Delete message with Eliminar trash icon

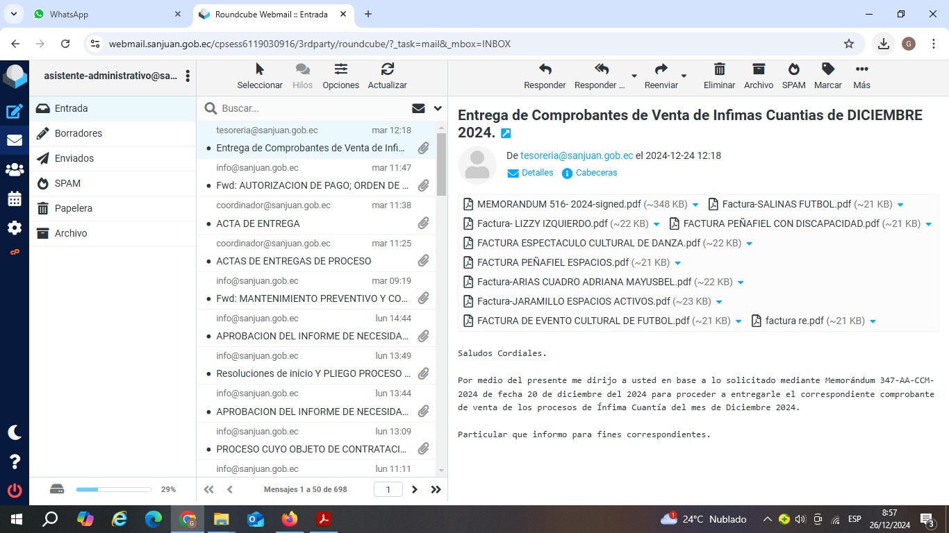[719, 69]
